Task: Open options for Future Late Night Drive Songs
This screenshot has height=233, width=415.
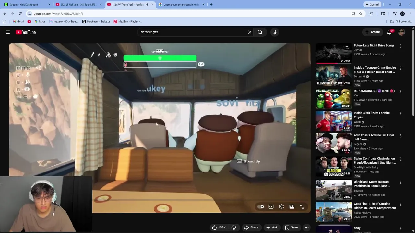Action: pyautogui.click(x=401, y=46)
